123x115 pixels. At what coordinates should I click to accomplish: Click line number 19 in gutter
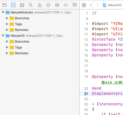(86, 77)
